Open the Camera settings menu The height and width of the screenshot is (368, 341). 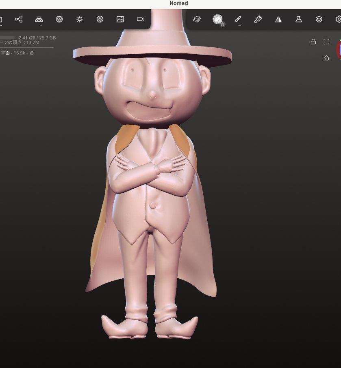(x=141, y=19)
